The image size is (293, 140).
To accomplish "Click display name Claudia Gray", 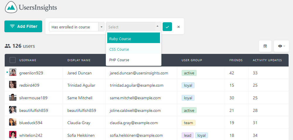I will (79, 123).
